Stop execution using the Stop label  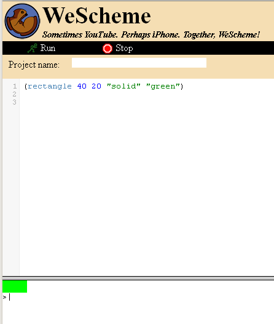124,49
